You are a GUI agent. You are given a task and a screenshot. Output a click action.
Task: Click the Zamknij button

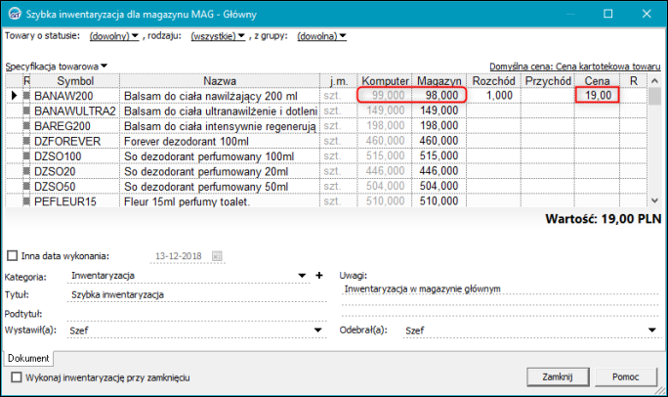[558, 377]
